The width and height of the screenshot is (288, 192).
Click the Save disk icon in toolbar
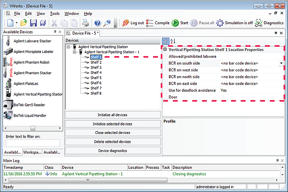pyautogui.click(x=33, y=23)
